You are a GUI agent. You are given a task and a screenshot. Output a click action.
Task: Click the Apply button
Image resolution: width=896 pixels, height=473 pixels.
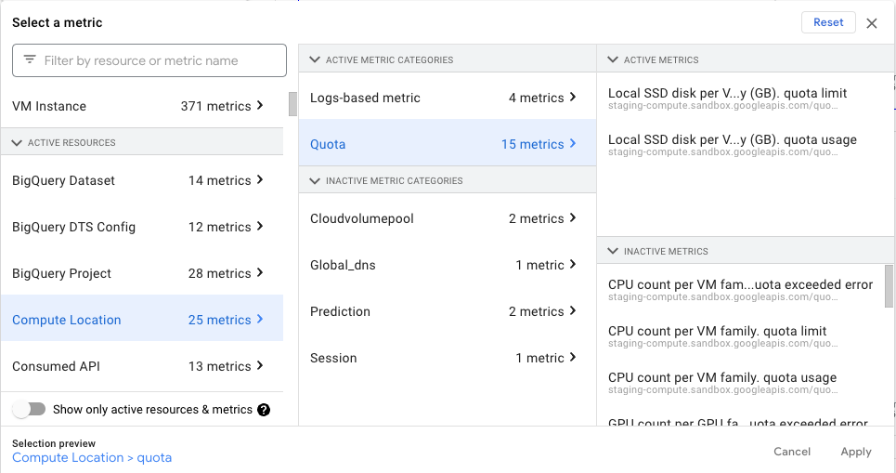click(855, 452)
